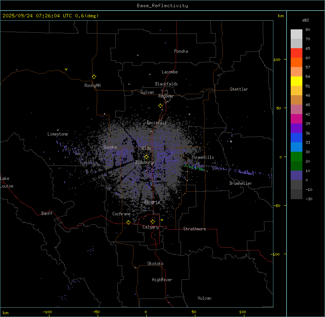325x317 pixels.
Task: Select the yellow diamond marker below RedDeer
Action: pos(160,106)
